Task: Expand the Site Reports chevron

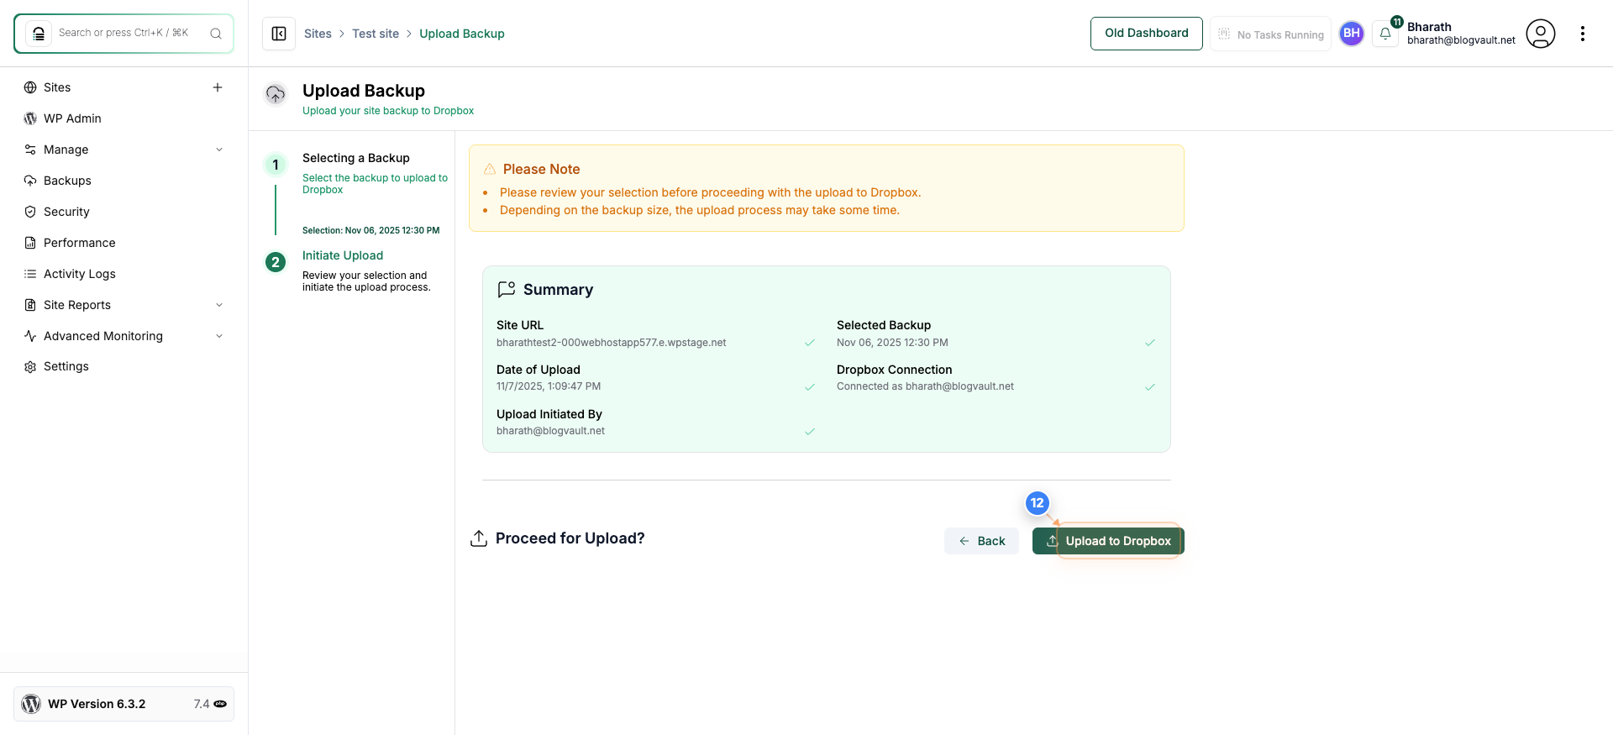Action: coord(219,305)
